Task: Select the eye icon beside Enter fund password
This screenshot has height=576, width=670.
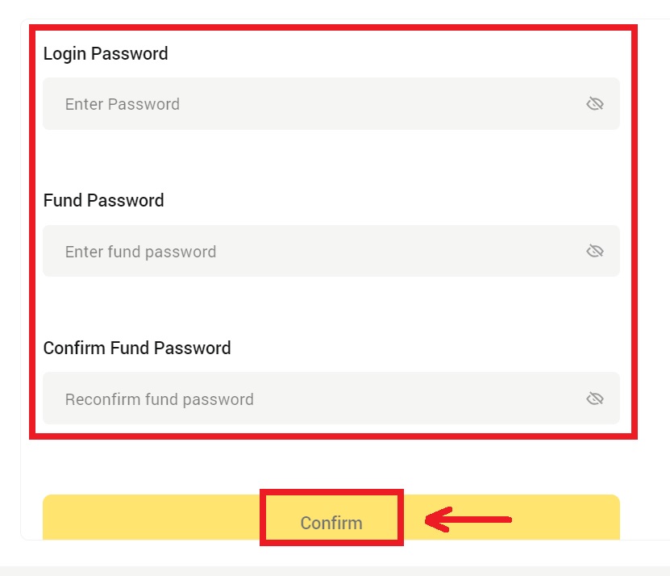Action: 595,251
